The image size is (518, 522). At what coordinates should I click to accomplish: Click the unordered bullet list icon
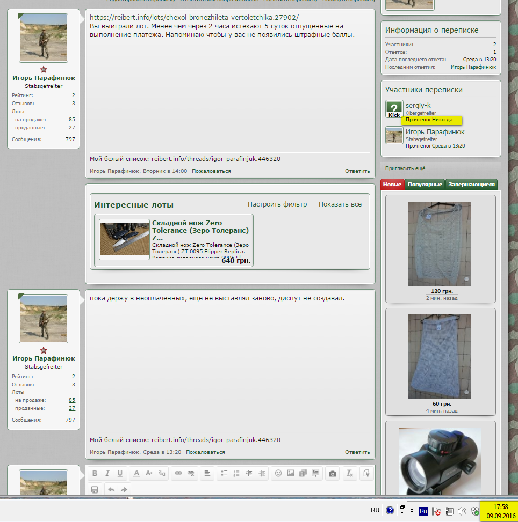224,473
